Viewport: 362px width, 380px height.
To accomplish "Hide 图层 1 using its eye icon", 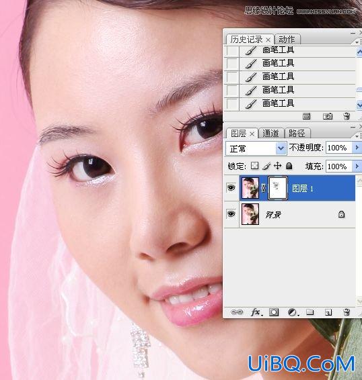I will click(231, 187).
